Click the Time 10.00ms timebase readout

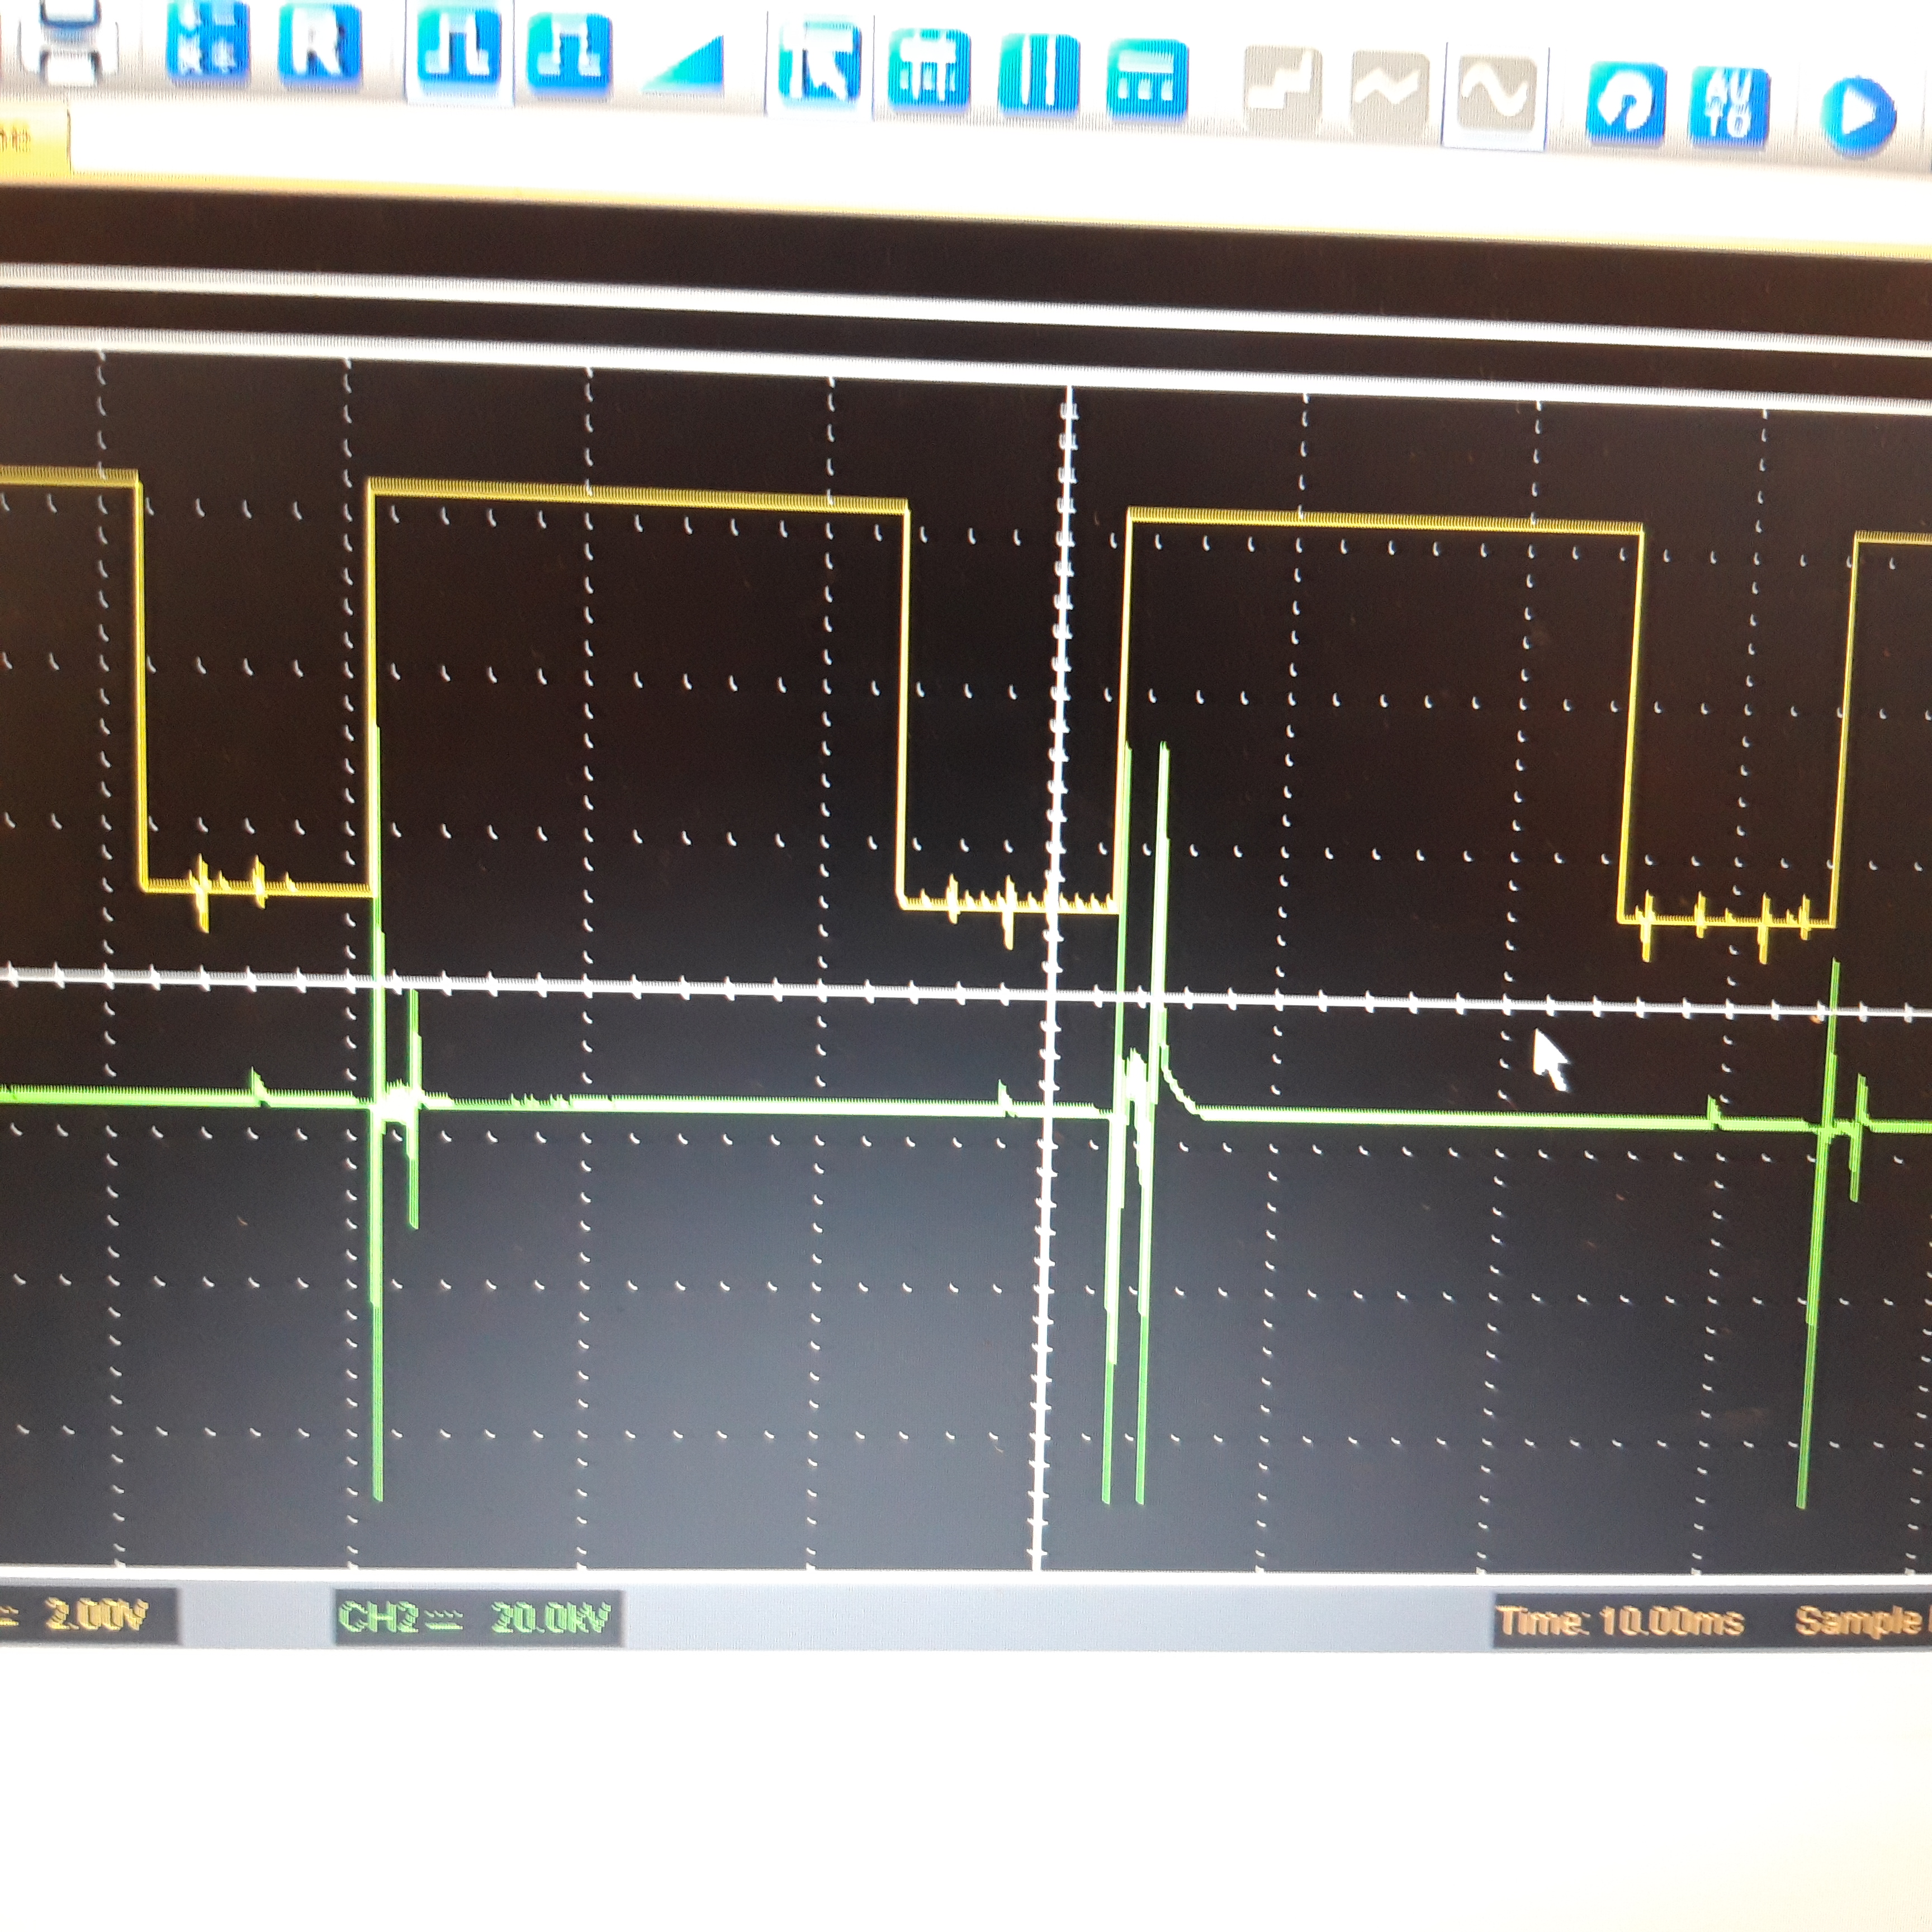pyautogui.click(x=1620, y=1621)
